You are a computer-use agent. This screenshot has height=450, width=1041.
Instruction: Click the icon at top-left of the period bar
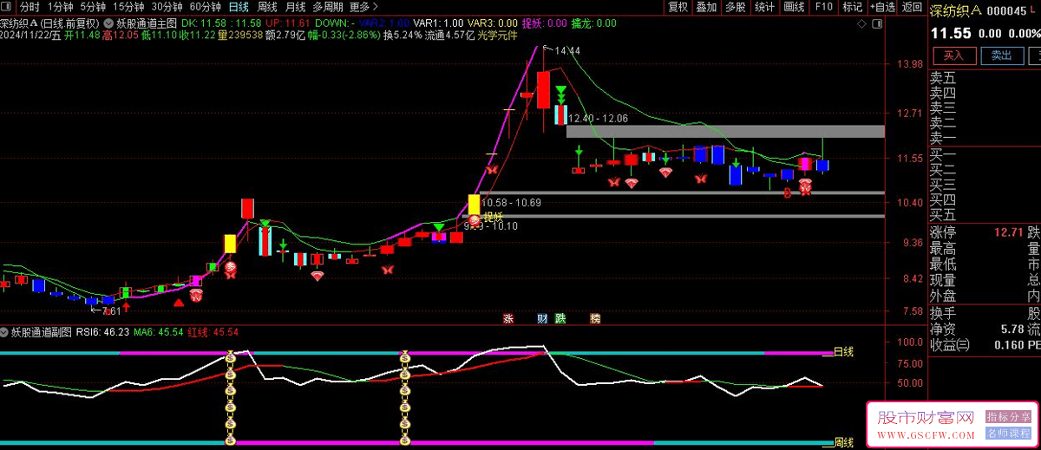(8, 7)
